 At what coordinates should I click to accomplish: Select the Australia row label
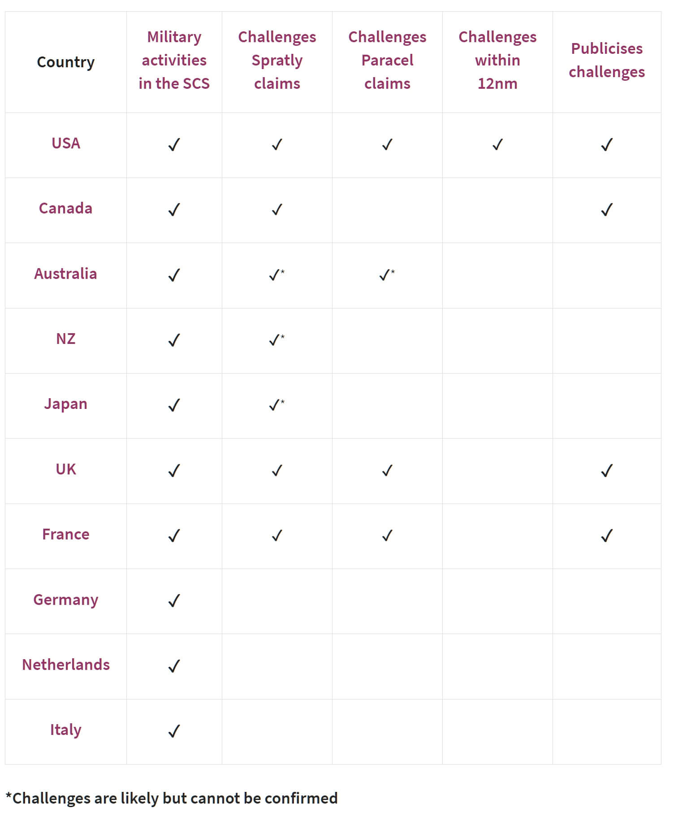(x=66, y=274)
